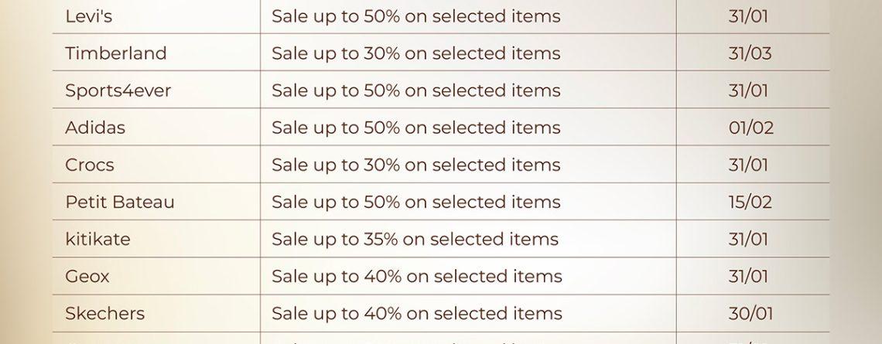The width and height of the screenshot is (882, 344).
Task: Select the Adidas brand cell
Action: tap(95, 128)
